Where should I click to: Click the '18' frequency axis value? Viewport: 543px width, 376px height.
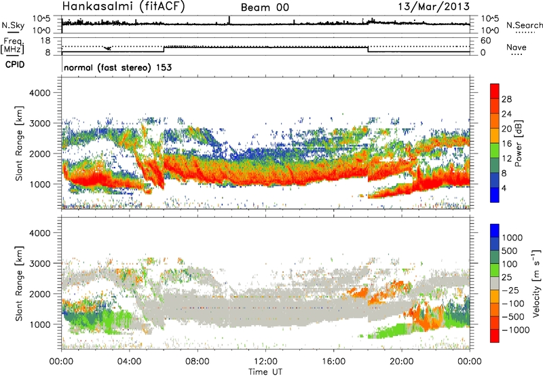46,41
